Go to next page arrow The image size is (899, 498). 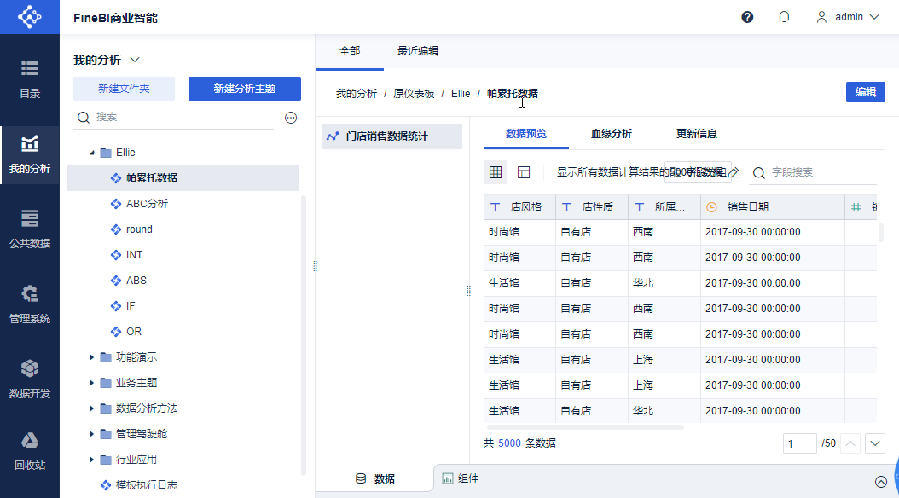pos(875,443)
